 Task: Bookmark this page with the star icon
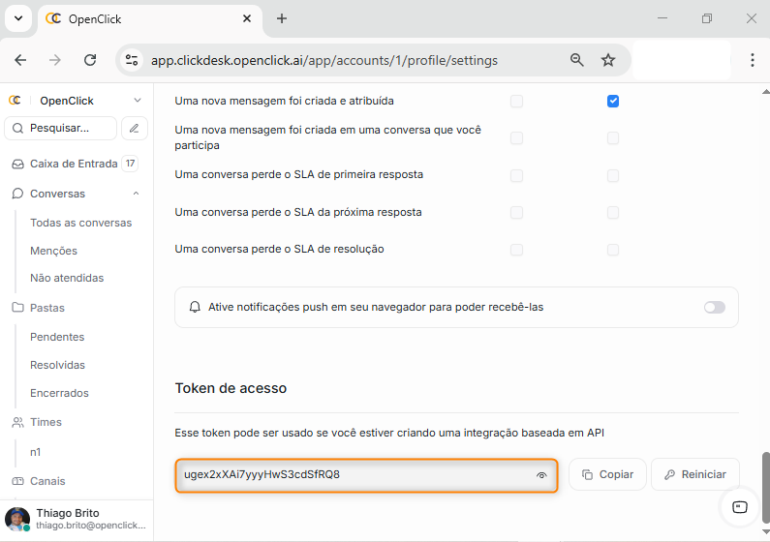608,60
